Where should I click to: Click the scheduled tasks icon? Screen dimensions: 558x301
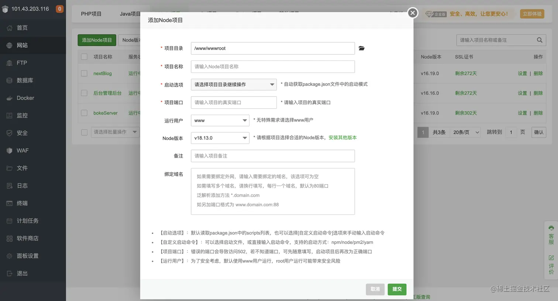[10, 221]
